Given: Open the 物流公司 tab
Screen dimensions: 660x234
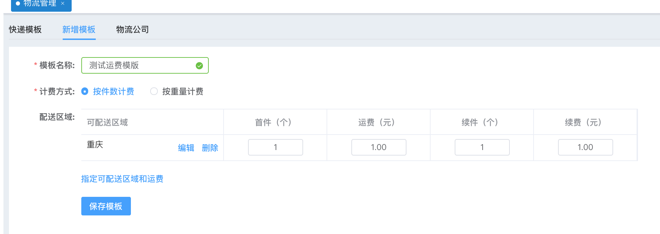Looking at the screenshot, I should point(132,30).
